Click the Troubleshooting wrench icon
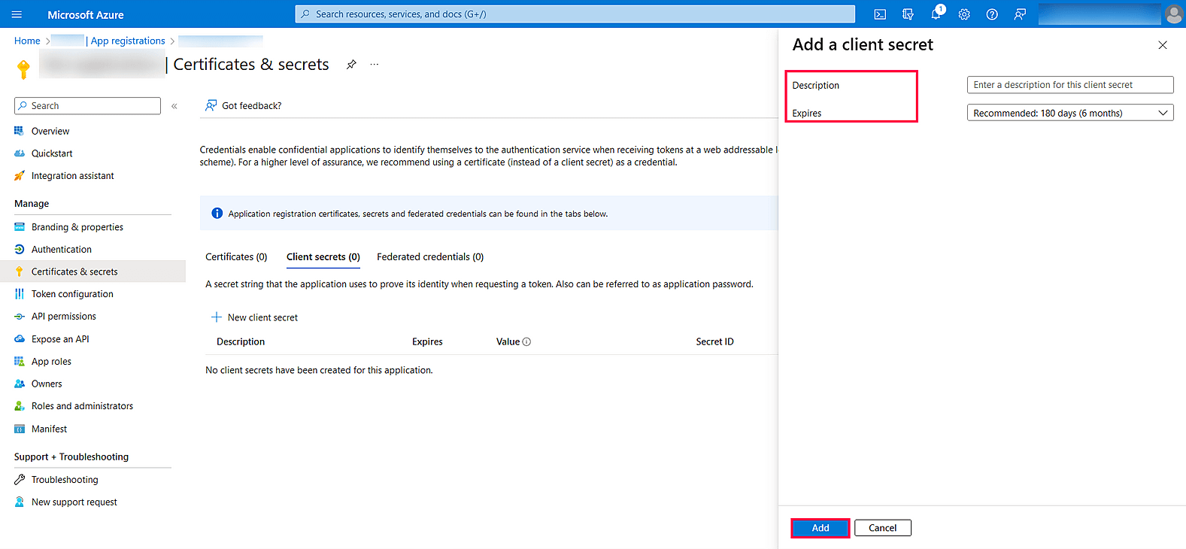 pyautogui.click(x=20, y=480)
